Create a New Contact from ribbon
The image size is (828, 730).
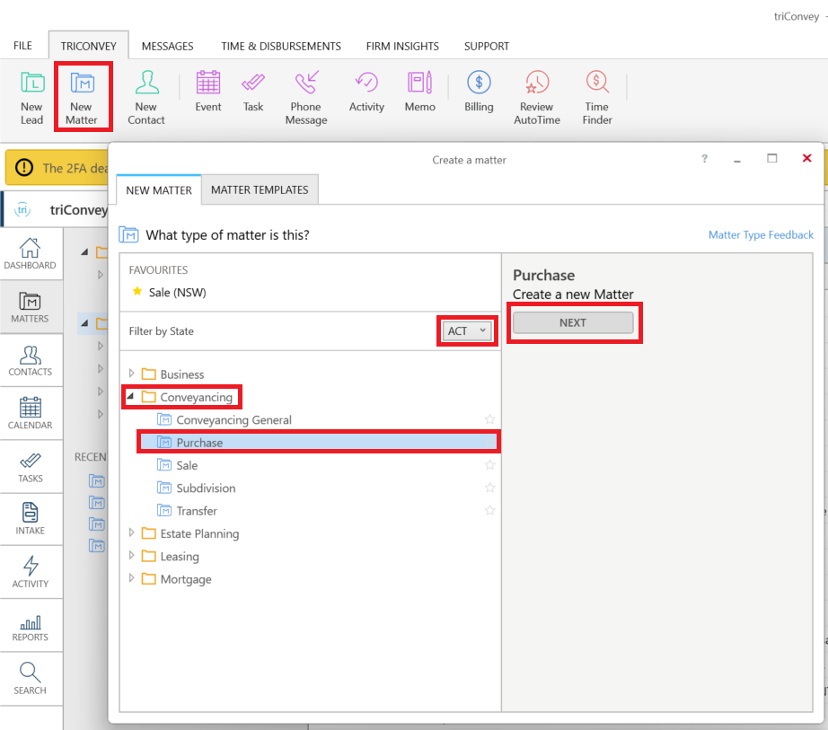tap(146, 97)
